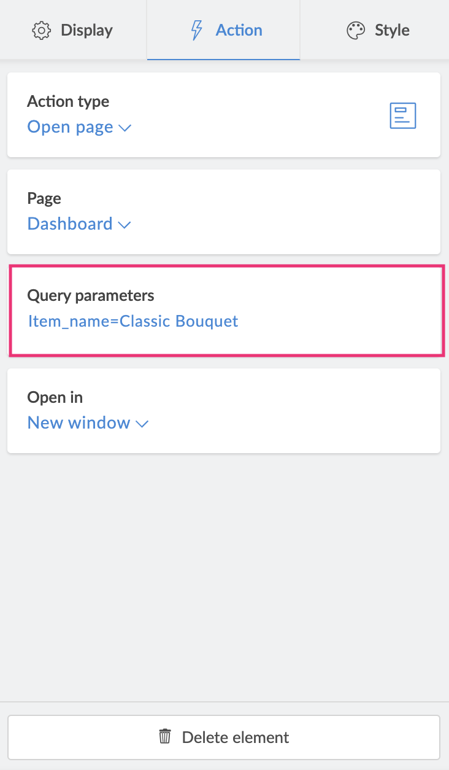The height and width of the screenshot is (770, 449).
Task: Open the Dashboard page dropdown
Action: pyautogui.click(x=70, y=224)
